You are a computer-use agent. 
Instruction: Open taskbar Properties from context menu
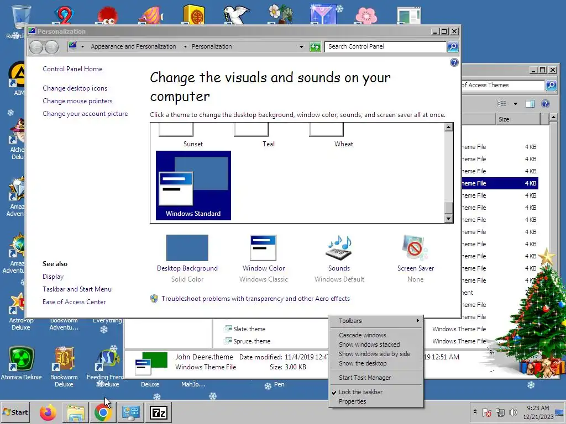376,401
